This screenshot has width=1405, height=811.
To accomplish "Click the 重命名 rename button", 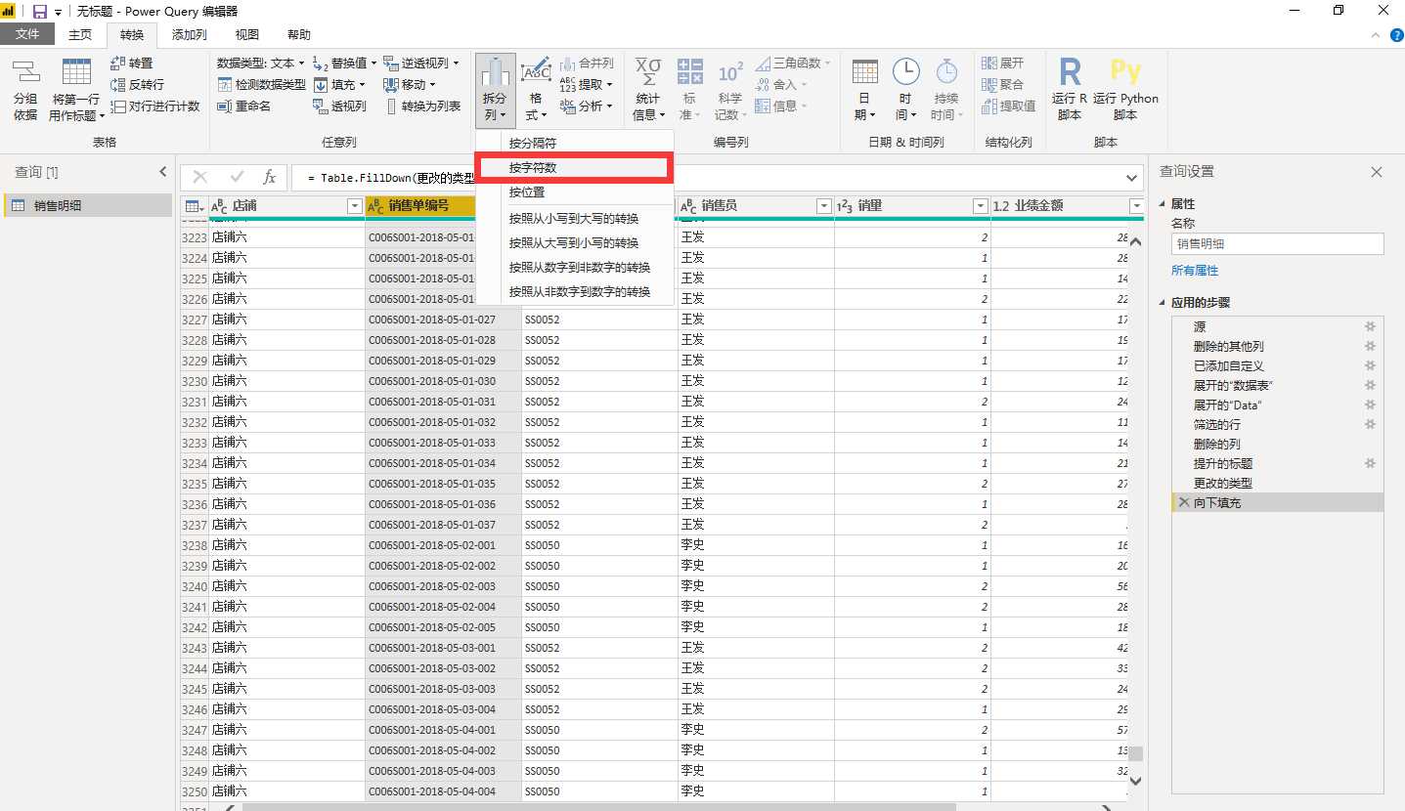I will coord(243,106).
